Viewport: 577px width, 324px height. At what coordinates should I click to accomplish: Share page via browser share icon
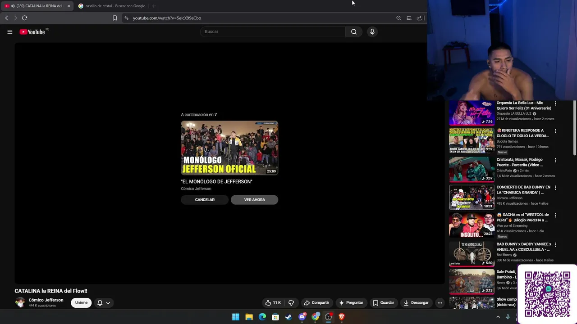(x=419, y=18)
